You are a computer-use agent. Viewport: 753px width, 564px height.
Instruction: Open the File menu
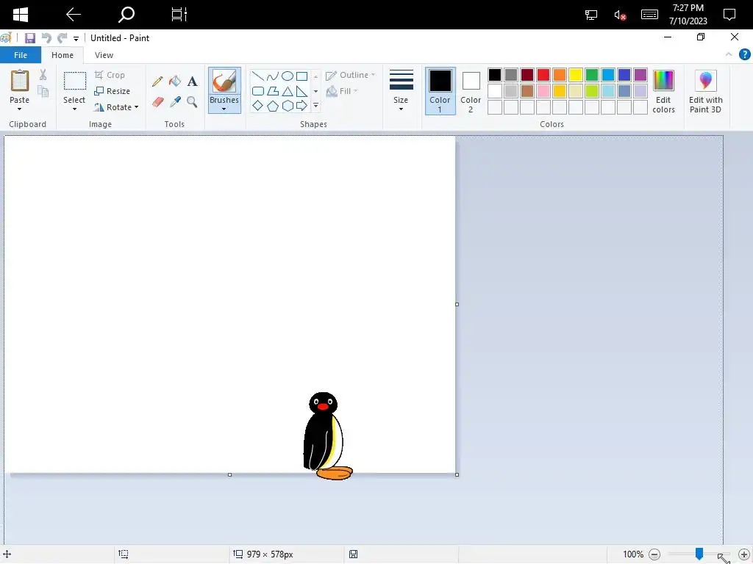(21, 55)
